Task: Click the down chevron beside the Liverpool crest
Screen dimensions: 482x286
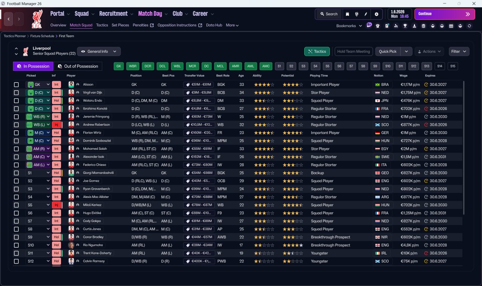Action: [16, 54]
